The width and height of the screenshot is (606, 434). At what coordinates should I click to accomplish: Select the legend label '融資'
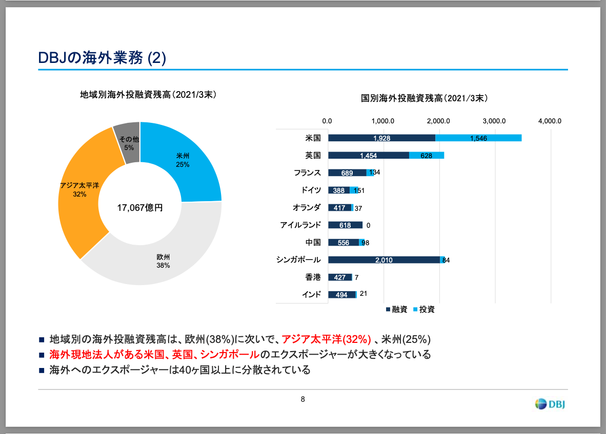coord(399,310)
